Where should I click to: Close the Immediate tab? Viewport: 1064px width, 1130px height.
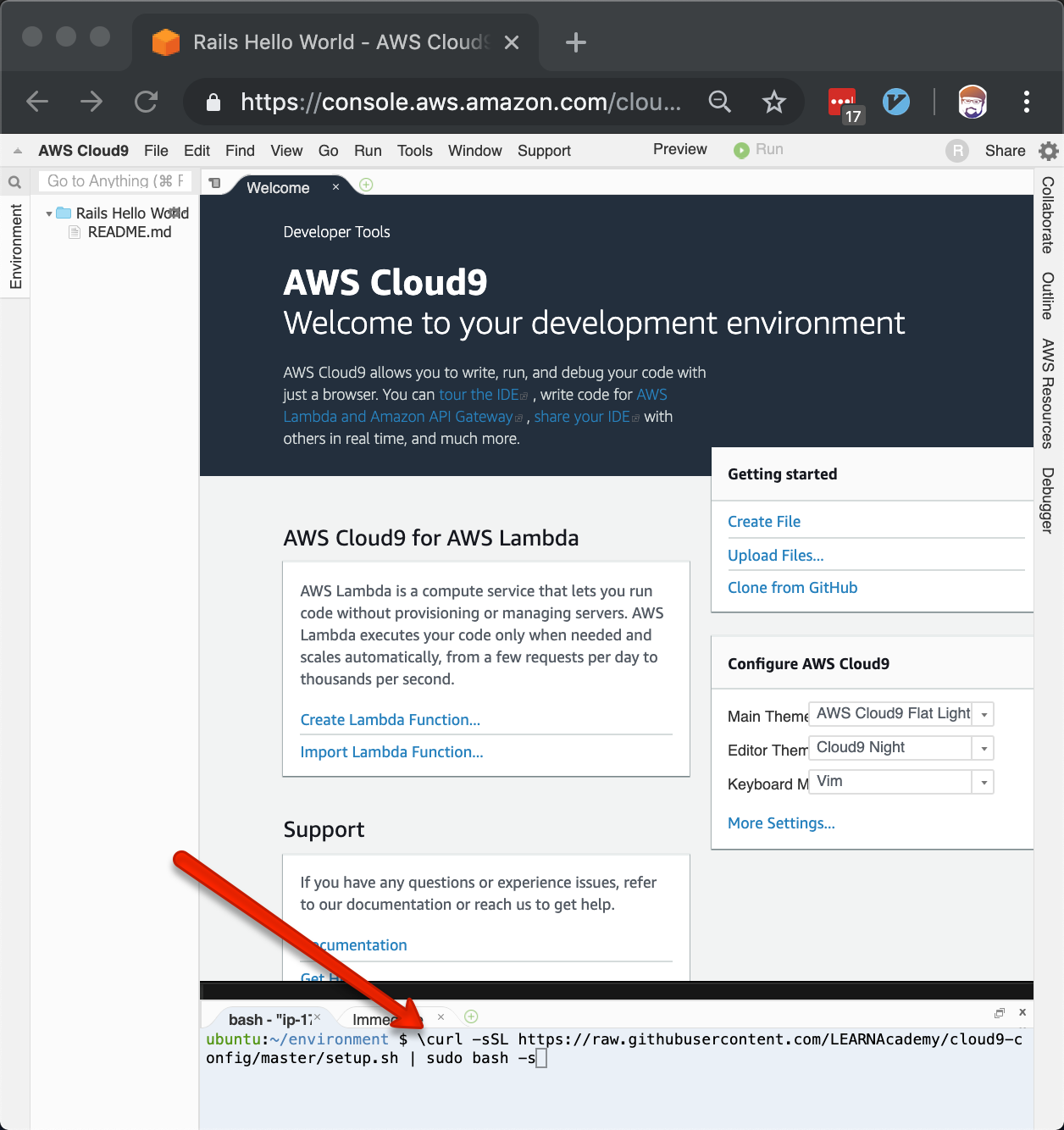pyautogui.click(x=441, y=1016)
